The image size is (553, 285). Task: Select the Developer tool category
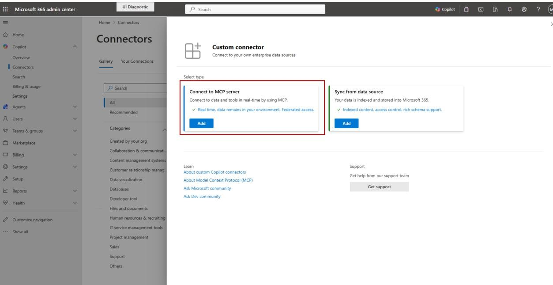pyautogui.click(x=123, y=199)
